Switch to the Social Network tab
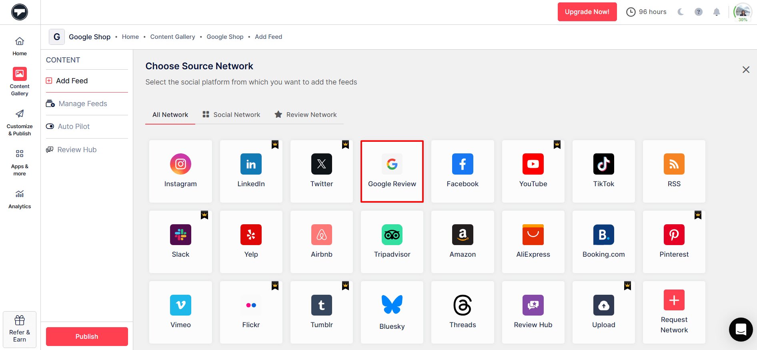 click(x=231, y=115)
